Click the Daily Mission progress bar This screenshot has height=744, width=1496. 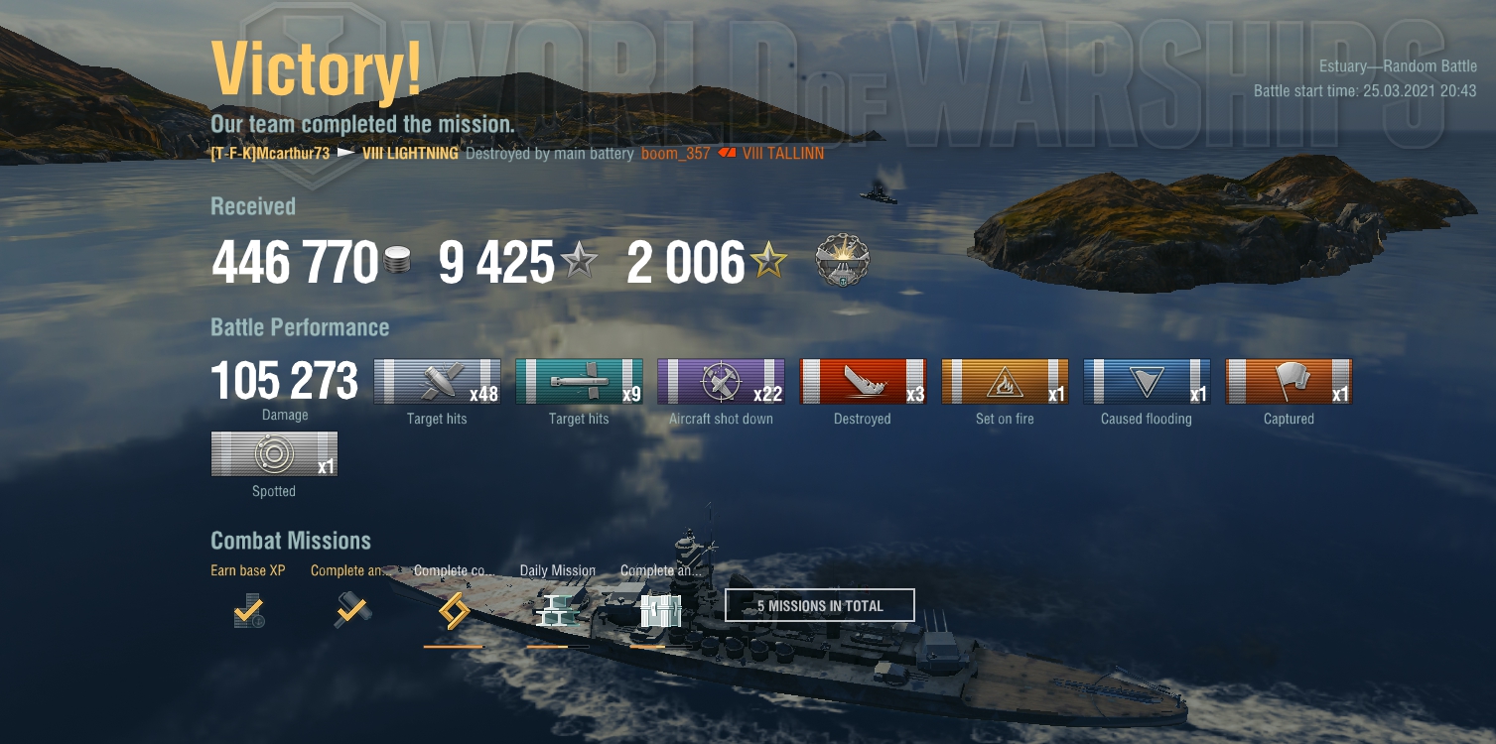coord(558,647)
